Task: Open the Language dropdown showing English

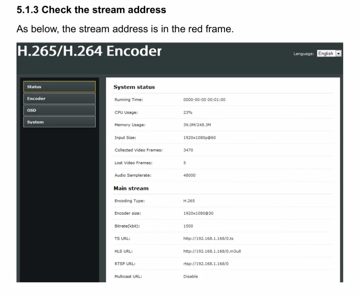Action: tap(329, 54)
